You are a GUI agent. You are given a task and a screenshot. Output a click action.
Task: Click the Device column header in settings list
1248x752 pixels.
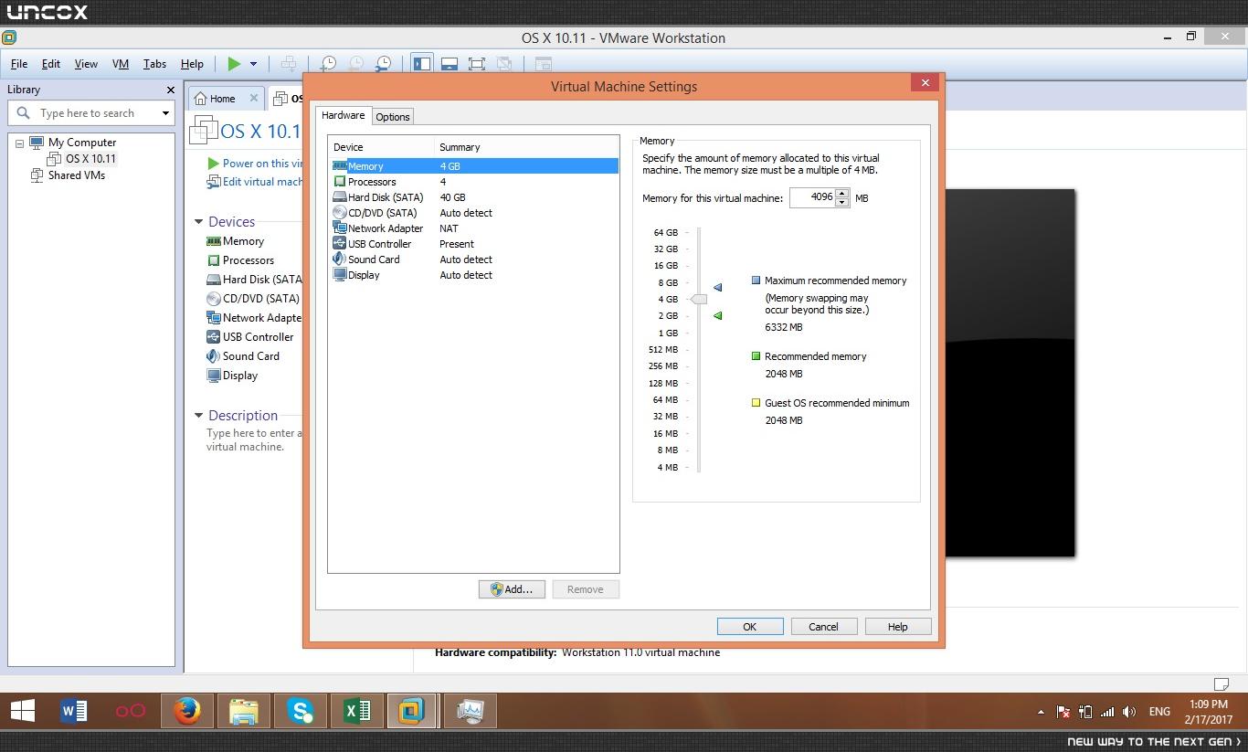381,147
